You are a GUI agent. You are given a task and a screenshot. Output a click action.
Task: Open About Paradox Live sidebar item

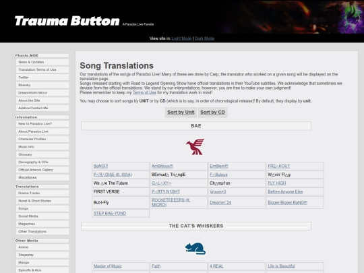(x=42, y=131)
